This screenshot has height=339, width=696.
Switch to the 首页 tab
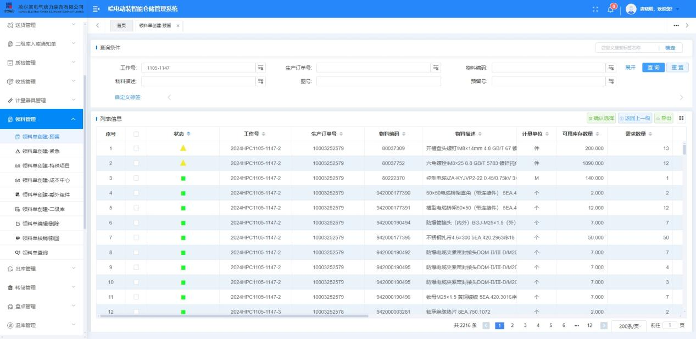[121, 26]
